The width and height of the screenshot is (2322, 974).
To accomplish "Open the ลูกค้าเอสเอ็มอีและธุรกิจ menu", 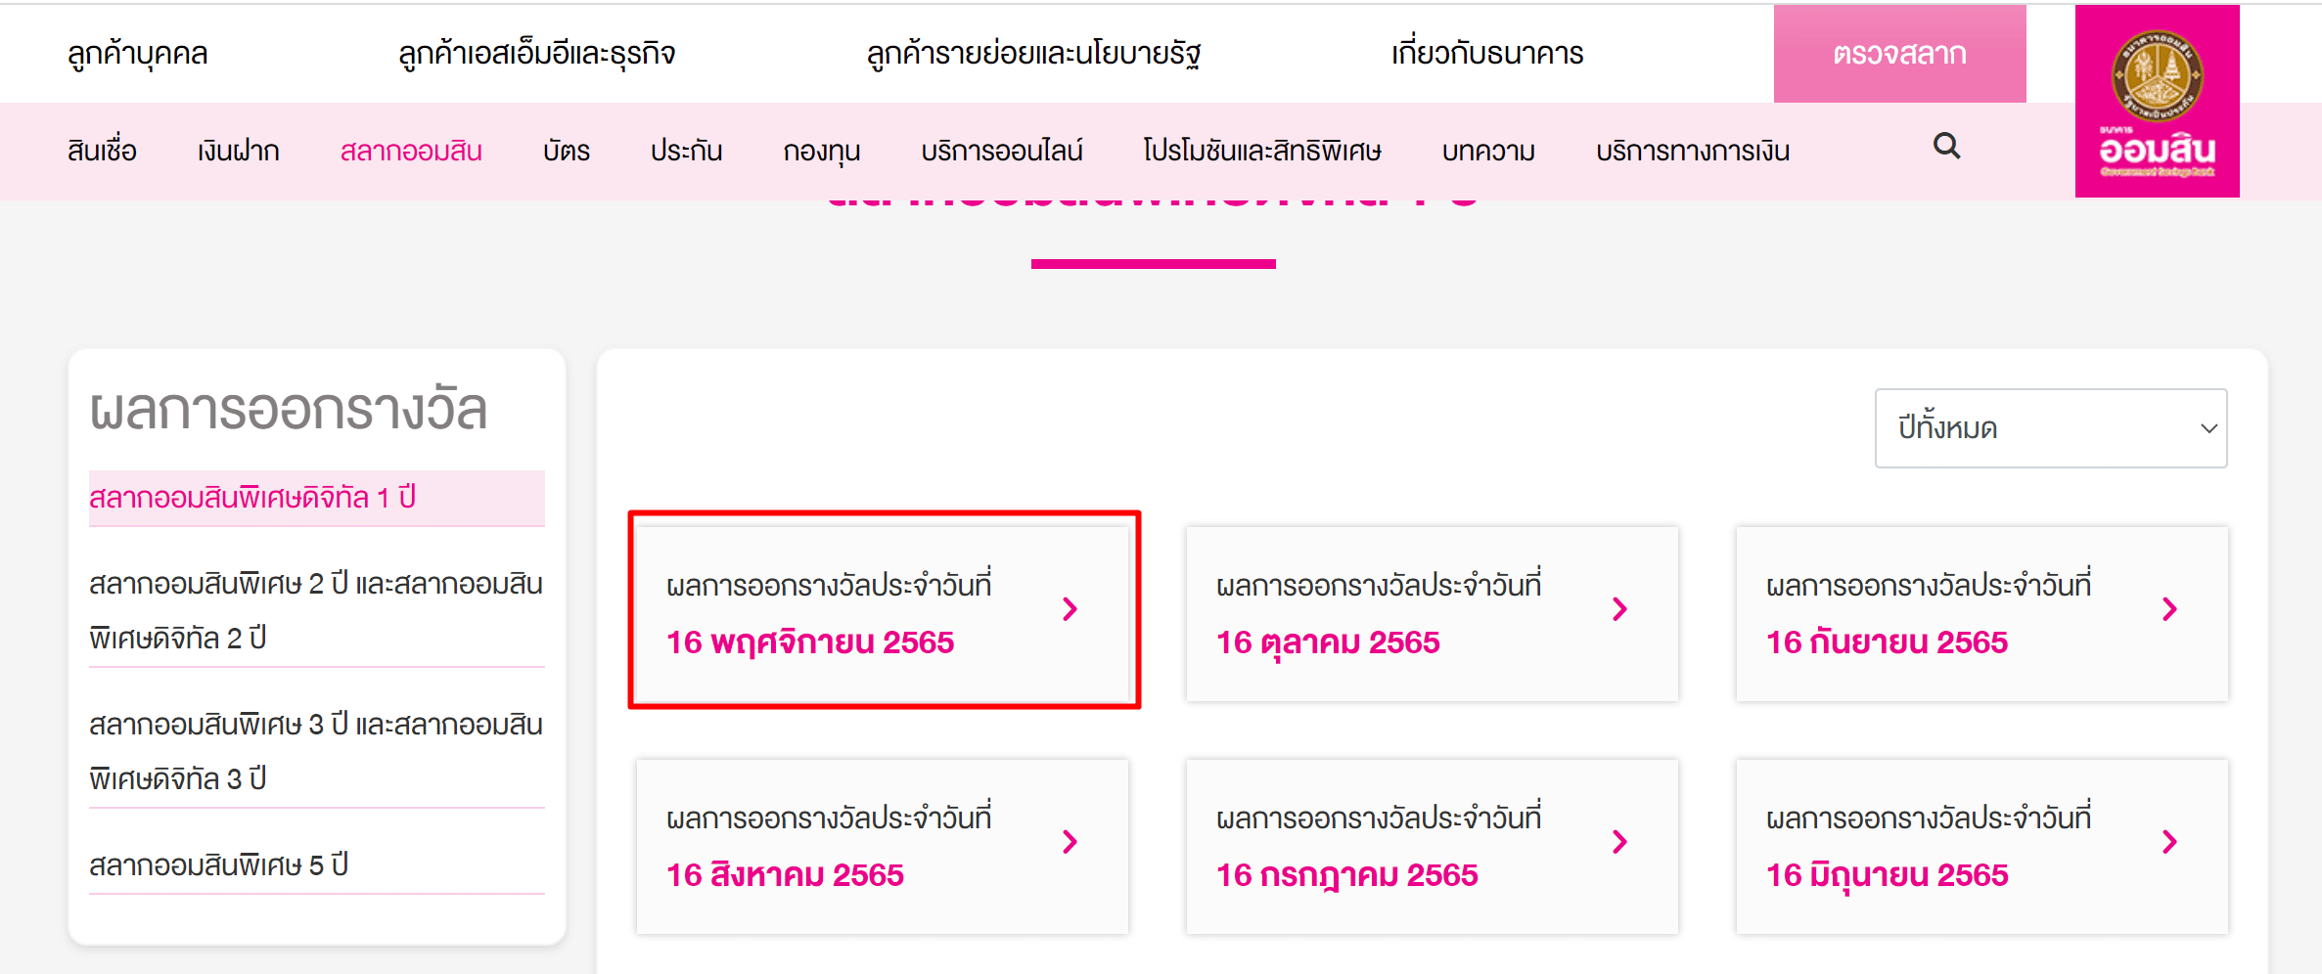I will point(536,54).
